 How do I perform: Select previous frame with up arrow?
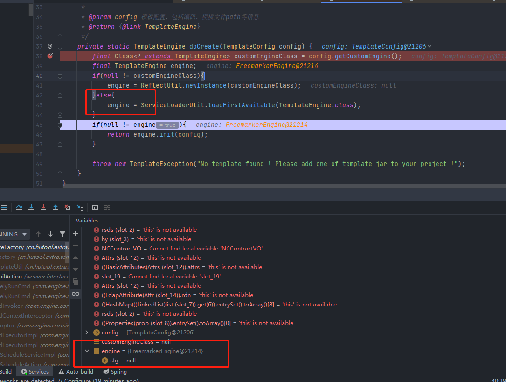[x=38, y=234]
